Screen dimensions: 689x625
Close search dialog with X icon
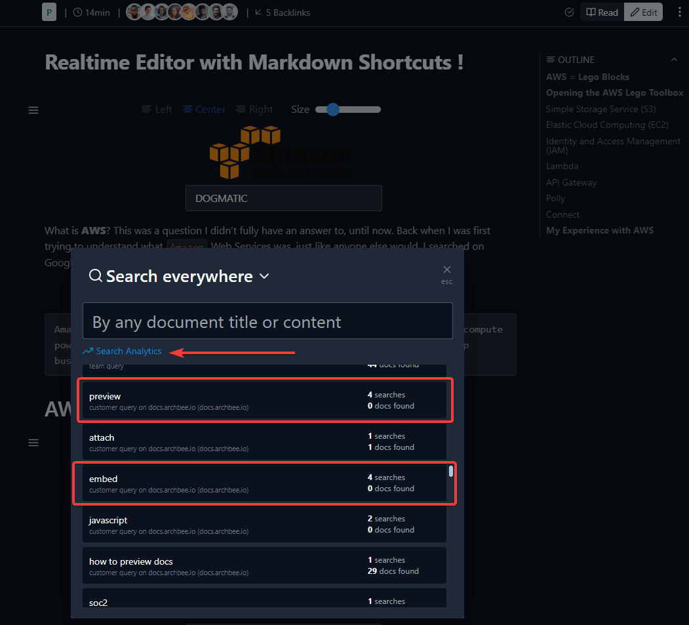447,270
